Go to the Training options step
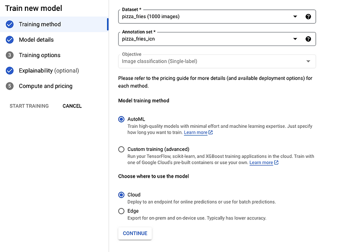Screen dimensions: 340x252 click(x=40, y=55)
